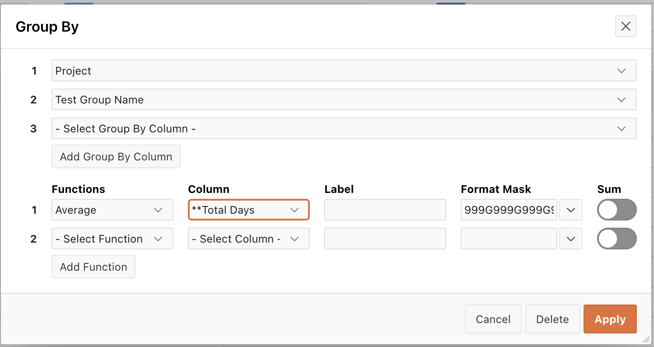Click the second row Label field
654x347 pixels.
coord(385,239)
